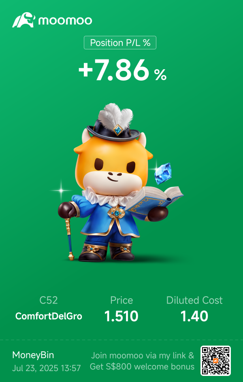Click the Jul 23, 2025 13:57 timestamp
243x382 pixels.
point(46,368)
